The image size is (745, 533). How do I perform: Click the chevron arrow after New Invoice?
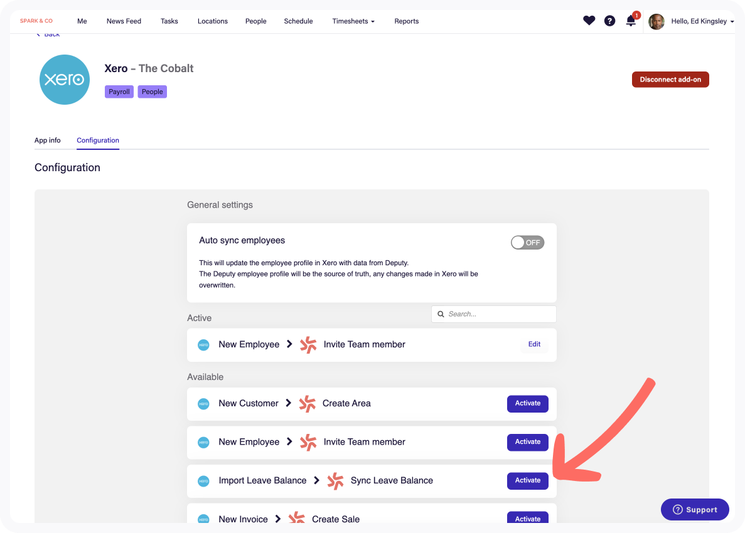278,519
